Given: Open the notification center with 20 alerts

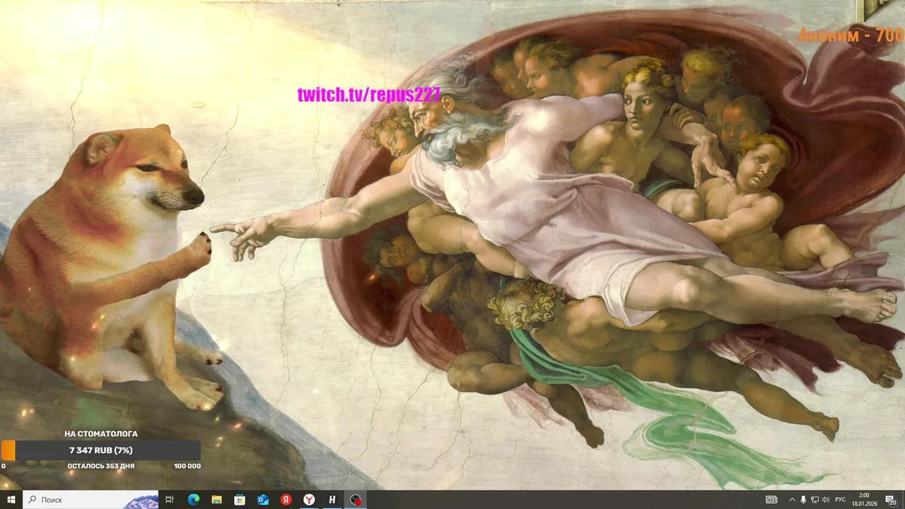Looking at the screenshot, I should (890, 500).
